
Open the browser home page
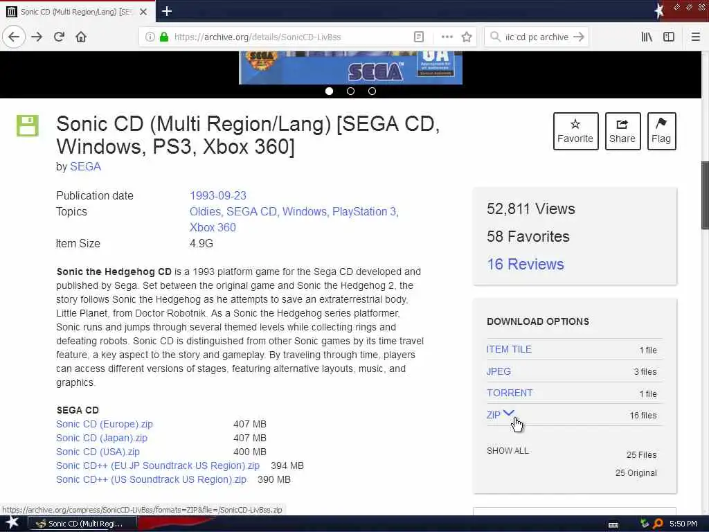point(81,37)
